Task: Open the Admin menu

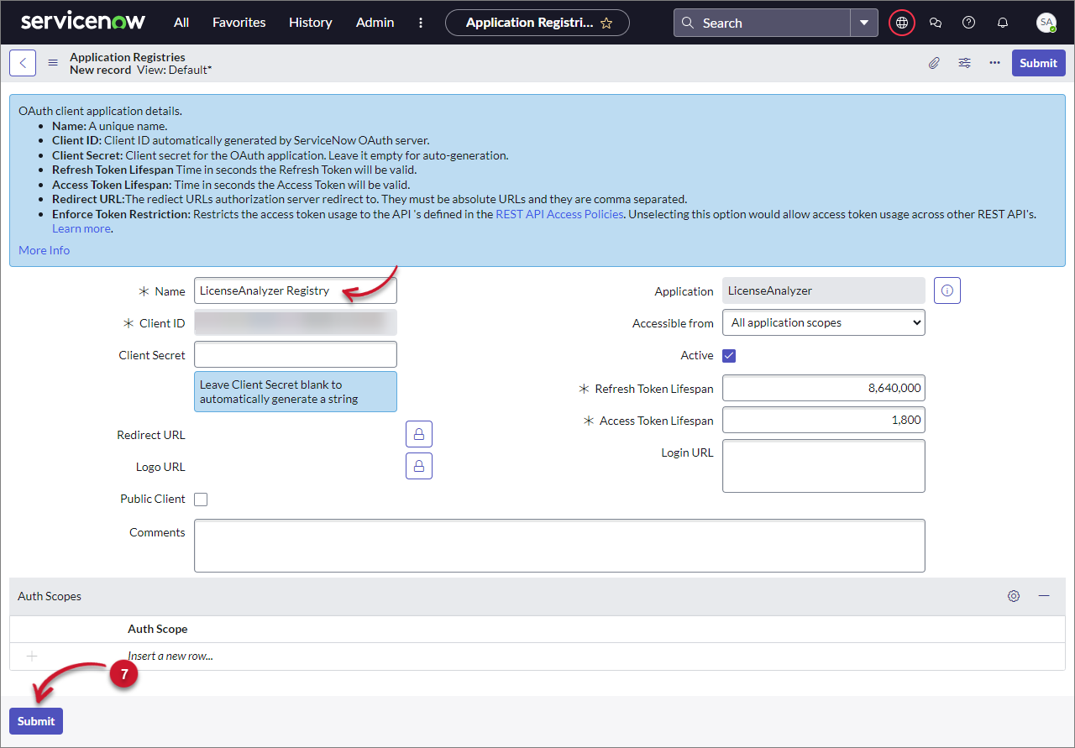Action: tap(375, 23)
